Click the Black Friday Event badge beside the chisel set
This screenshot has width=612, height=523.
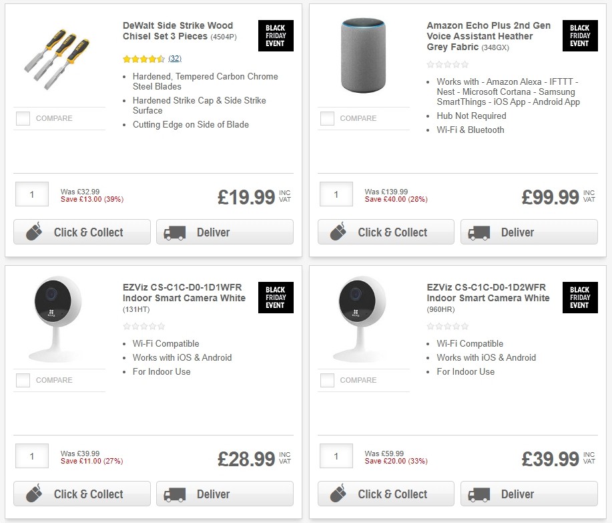point(275,35)
